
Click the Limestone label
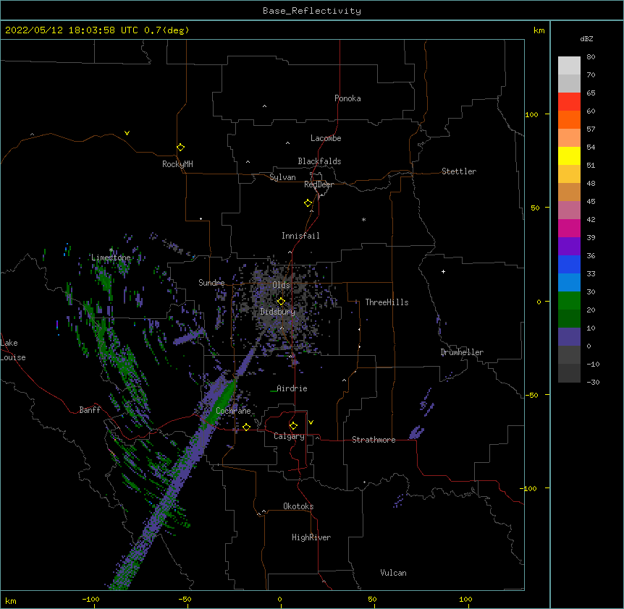(x=111, y=257)
